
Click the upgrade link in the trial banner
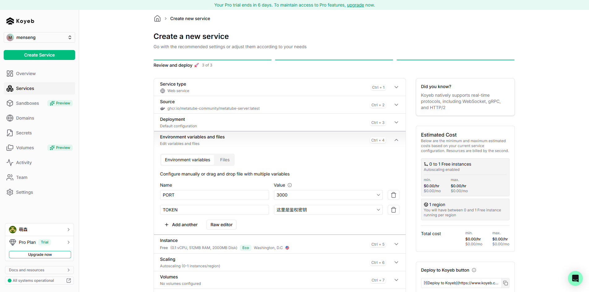[x=355, y=5]
